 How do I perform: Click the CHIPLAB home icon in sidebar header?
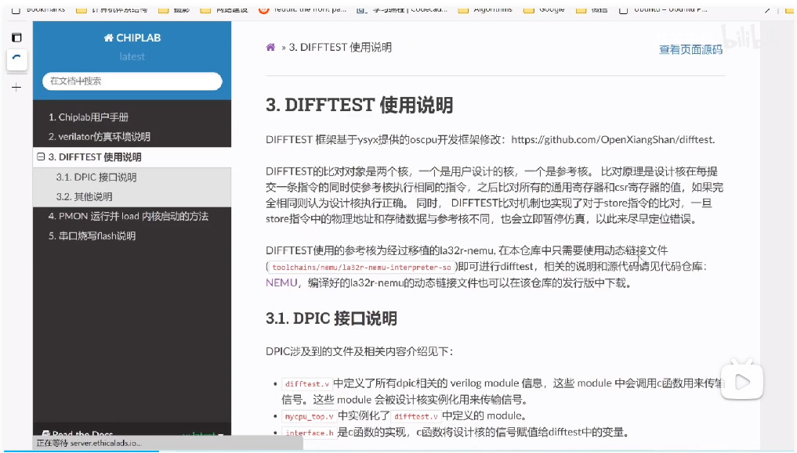[x=109, y=38]
